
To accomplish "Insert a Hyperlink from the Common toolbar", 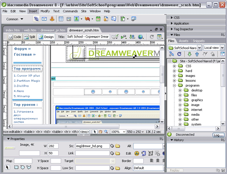I will coord(36,19).
